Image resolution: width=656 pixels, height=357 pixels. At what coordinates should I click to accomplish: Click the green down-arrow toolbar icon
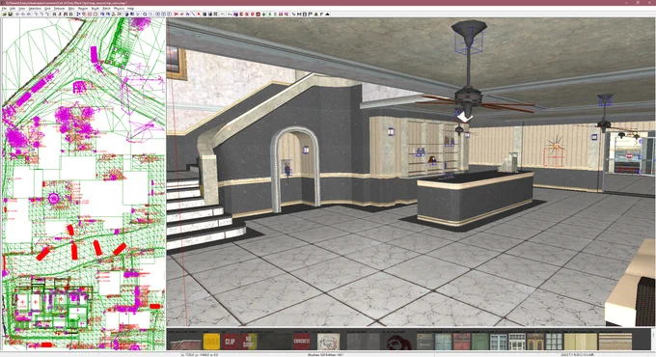(264, 14)
